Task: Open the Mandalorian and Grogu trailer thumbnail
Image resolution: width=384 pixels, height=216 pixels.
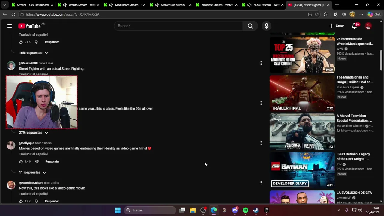Action: point(302,93)
